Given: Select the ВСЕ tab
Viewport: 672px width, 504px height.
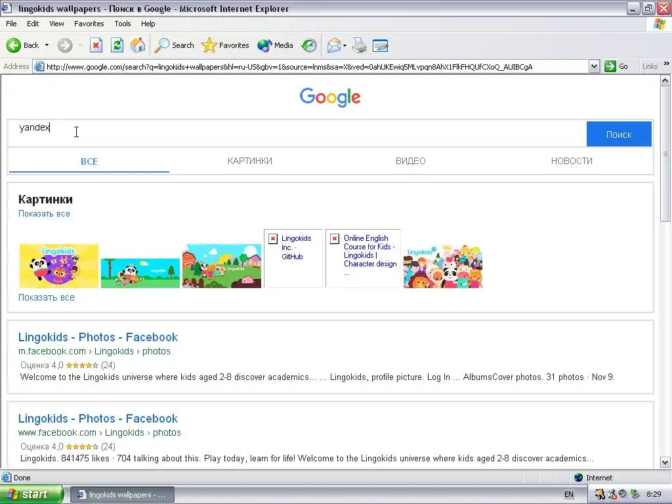Looking at the screenshot, I should (89, 161).
